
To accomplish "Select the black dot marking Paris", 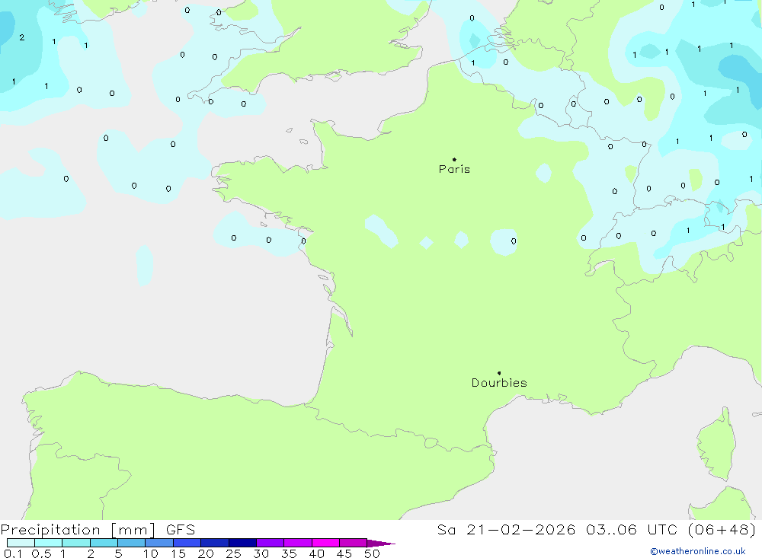I will tap(454, 159).
